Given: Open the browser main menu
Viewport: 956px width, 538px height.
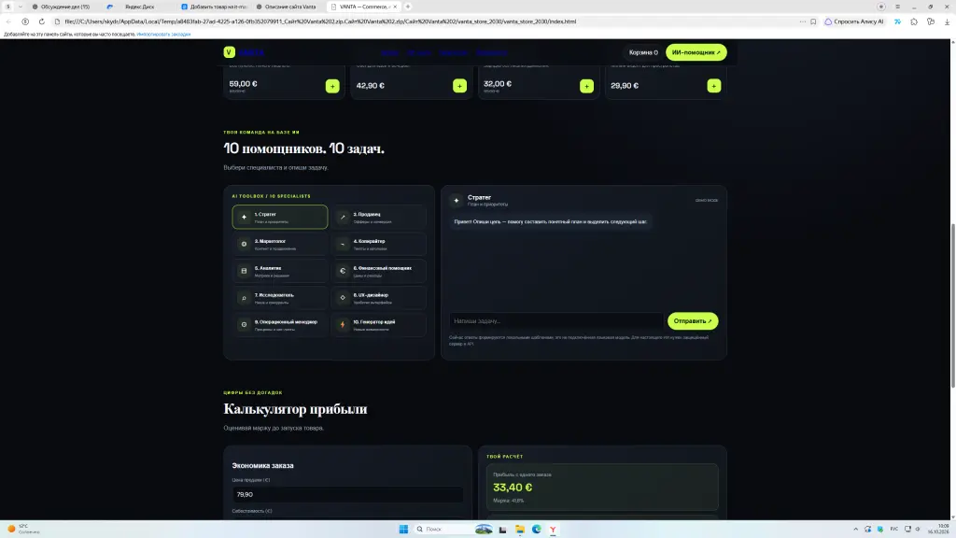Looking at the screenshot, I should point(897,7).
